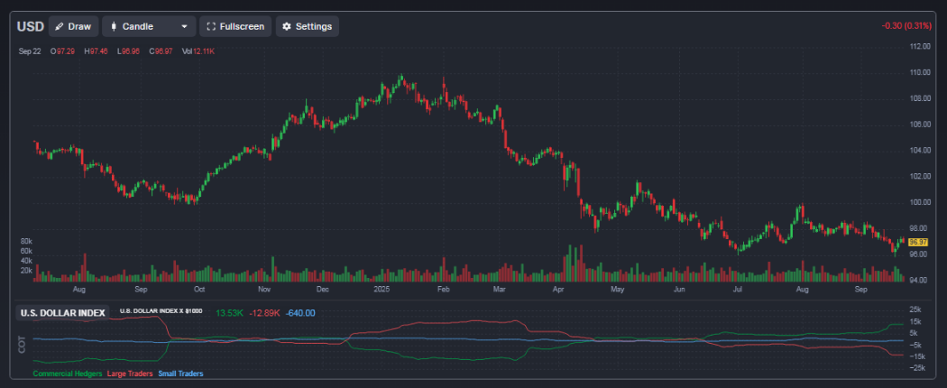Click the Close price value 96.97
Viewport: 947px width, 388px height.
pyautogui.click(x=163, y=51)
